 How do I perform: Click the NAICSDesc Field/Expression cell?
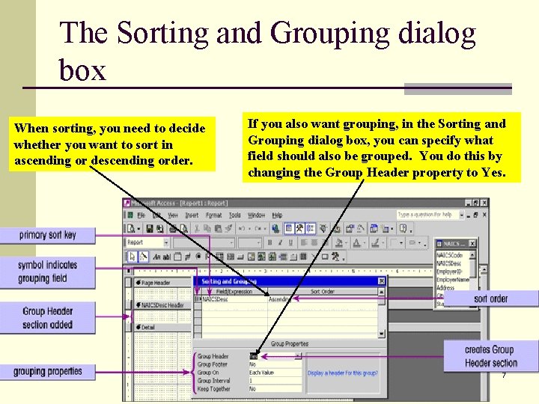(x=234, y=299)
